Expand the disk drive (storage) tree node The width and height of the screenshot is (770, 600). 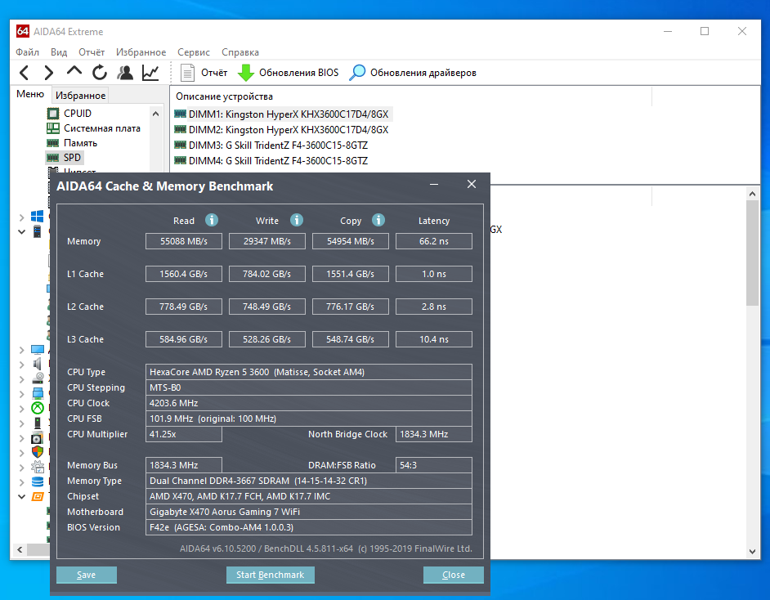click(x=21, y=379)
